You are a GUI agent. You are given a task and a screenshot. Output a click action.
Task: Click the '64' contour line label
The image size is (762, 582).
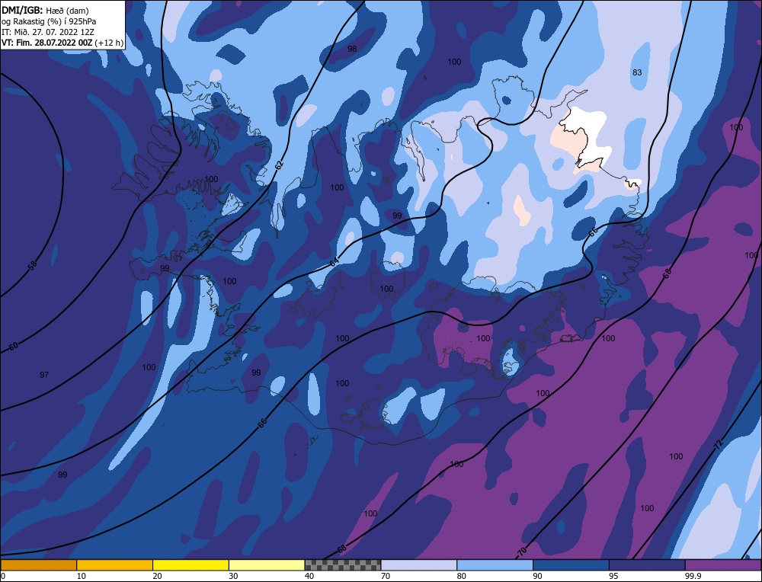[x=335, y=262]
